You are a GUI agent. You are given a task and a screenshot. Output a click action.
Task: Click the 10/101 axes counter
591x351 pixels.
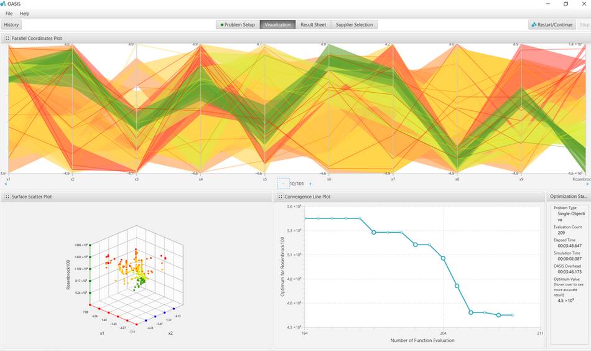297,184
